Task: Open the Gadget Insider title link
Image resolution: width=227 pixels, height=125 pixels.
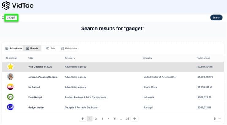Action: [x=36, y=107]
